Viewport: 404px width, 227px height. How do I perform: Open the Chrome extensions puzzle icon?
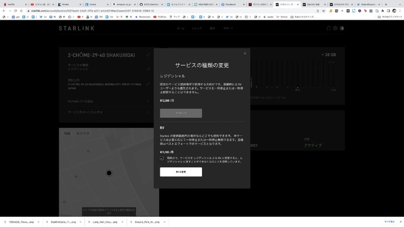click(x=383, y=11)
